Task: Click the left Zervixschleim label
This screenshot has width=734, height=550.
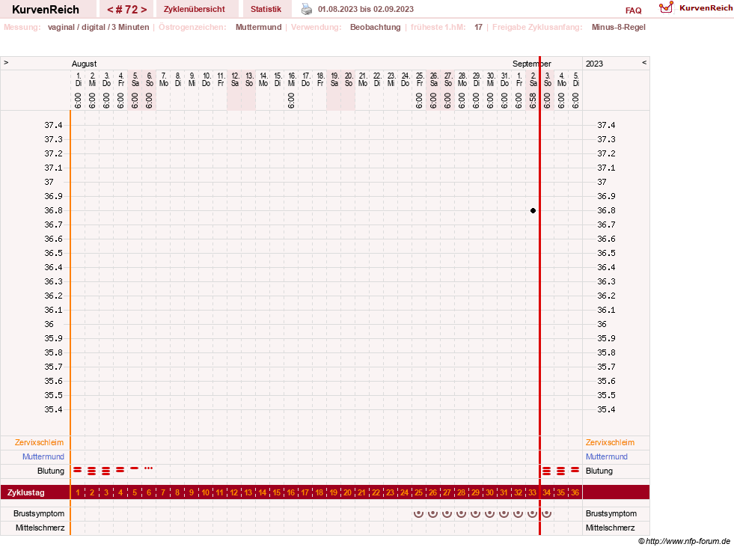Action: pos(40,442)
